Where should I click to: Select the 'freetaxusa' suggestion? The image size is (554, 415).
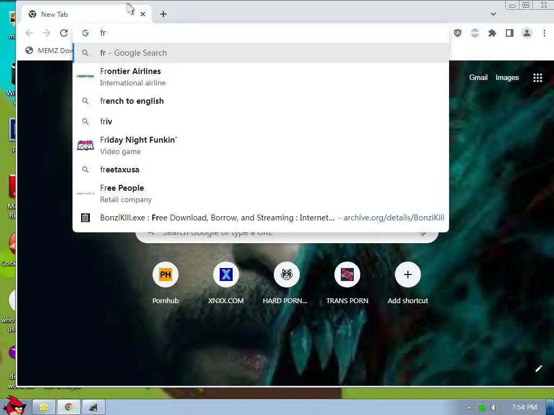[x=261, y=170]
